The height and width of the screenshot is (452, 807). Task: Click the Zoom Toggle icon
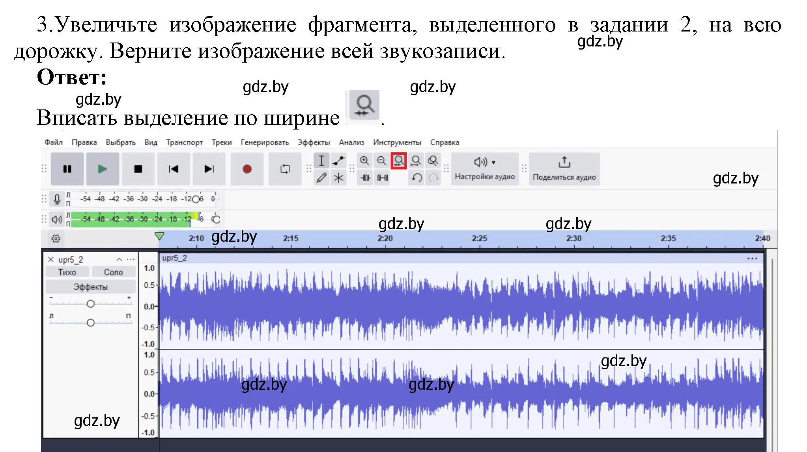point(433,161)
